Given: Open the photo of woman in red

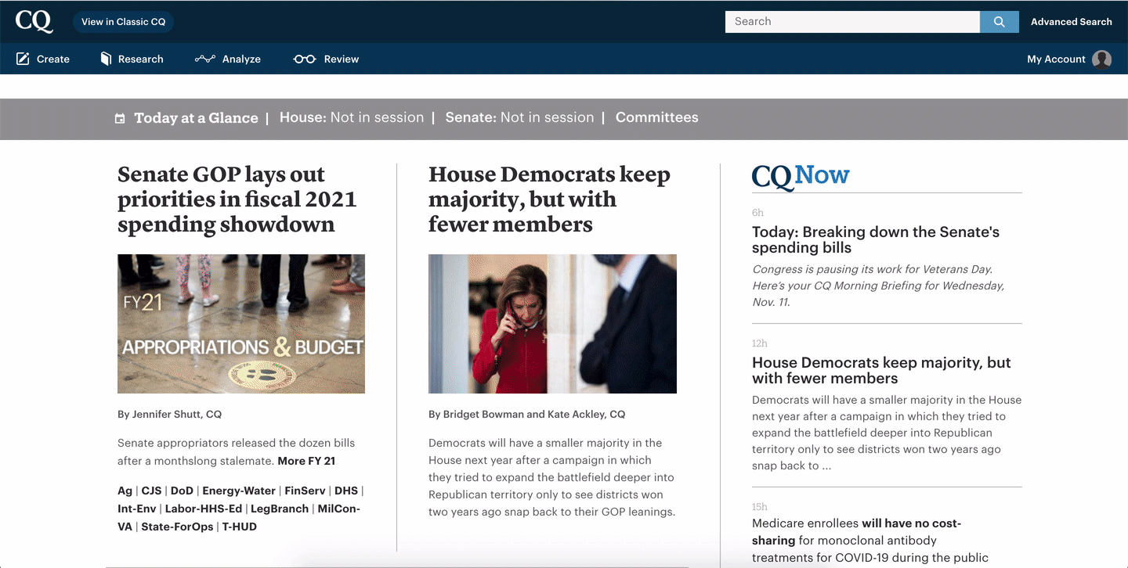Looking at the screenshot, I should (552, 324).
